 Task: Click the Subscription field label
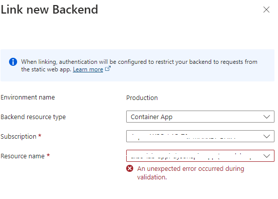coord(19,137)
